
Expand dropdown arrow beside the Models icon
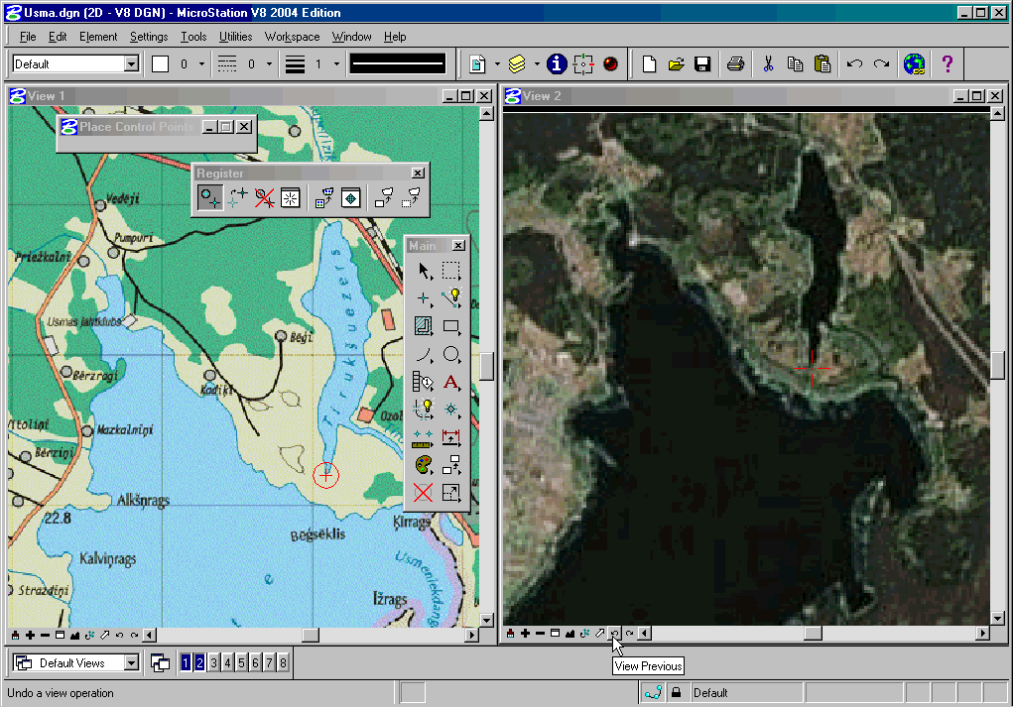497,63
